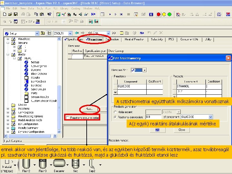The image size is (232, 174).
Task: Click the Reinitialize run icon
Action: coord(121,15)
